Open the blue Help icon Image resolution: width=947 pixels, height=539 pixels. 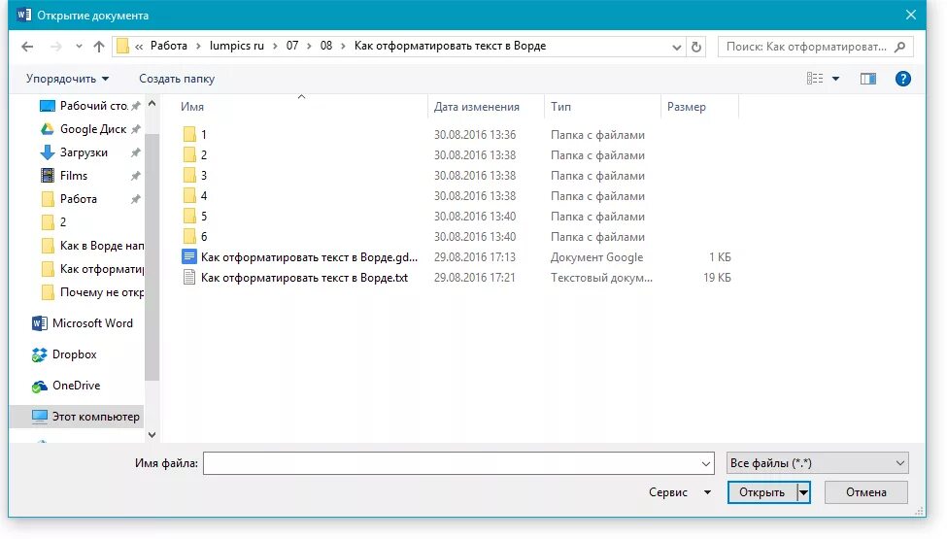pos(903,79)
